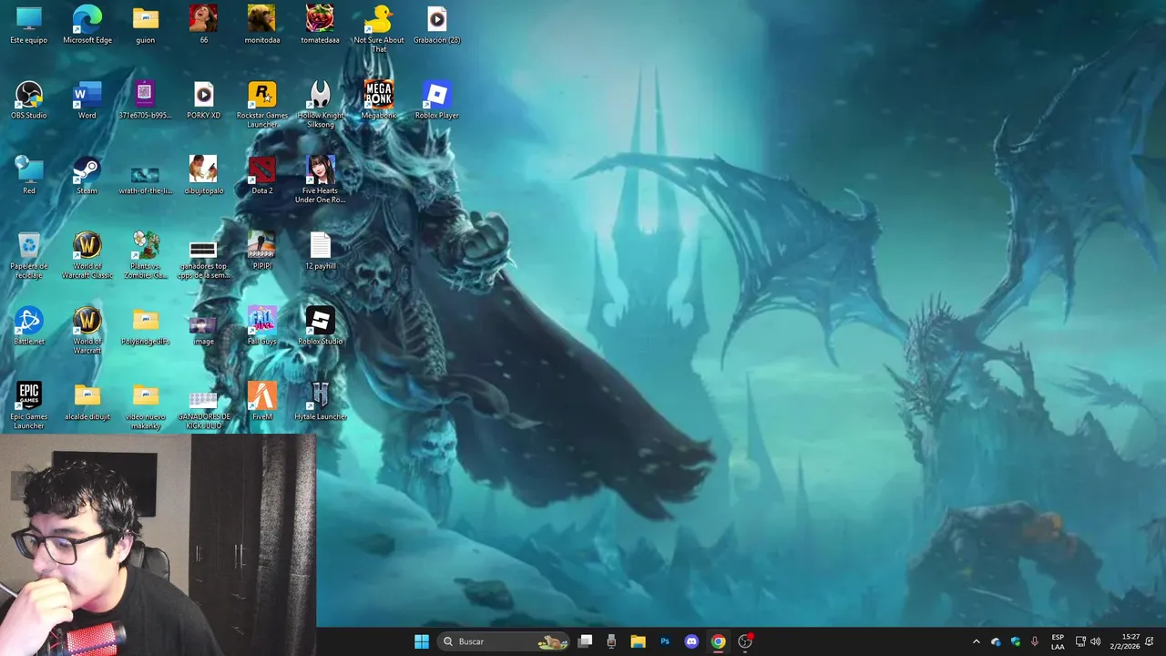
Task: Open Red network icon
Action: tap(29, 175)
